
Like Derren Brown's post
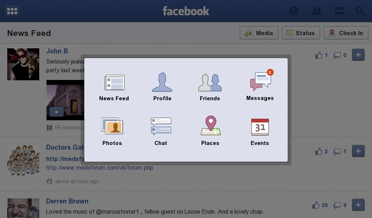320,205
